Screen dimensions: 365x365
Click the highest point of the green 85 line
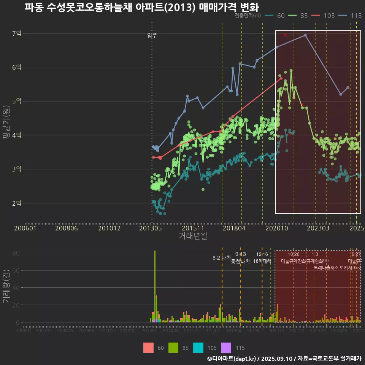click(x=291, y=71)
